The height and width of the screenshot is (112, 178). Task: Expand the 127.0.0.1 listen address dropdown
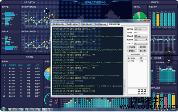141,29
